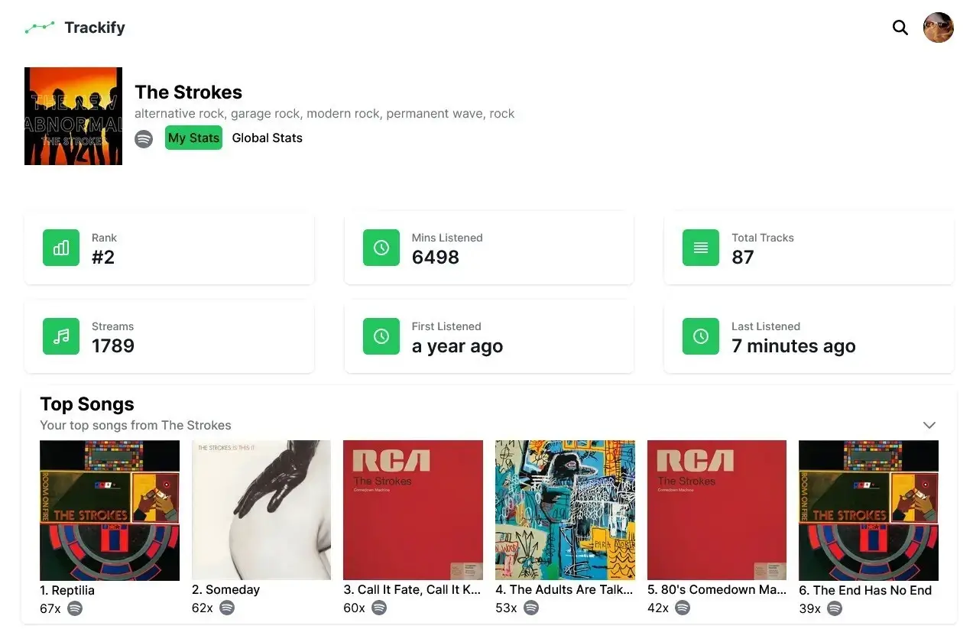Click the Spotify icon under Someday
973x629 pixels.
tap(226, 608)
